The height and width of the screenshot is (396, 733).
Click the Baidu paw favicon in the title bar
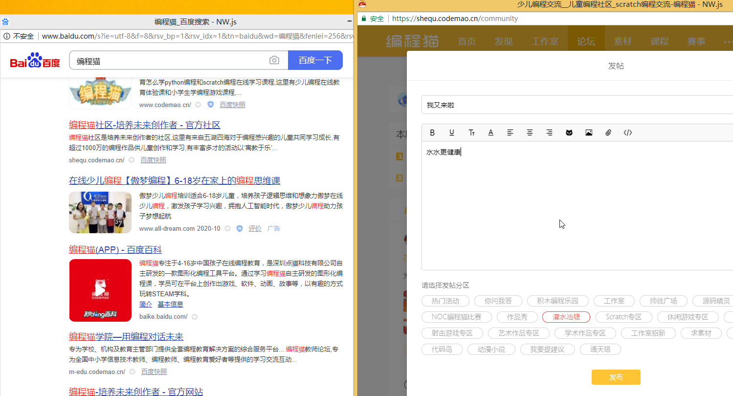click(x=5, y=22)
